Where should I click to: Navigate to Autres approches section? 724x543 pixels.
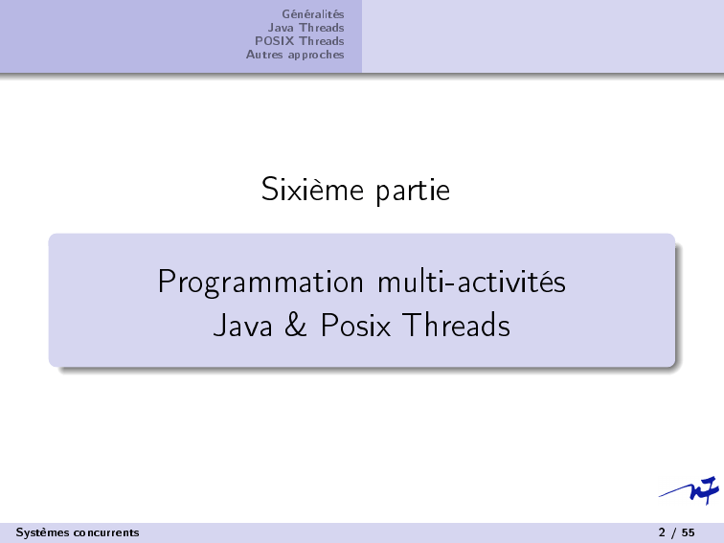click(x=295, y=55)
